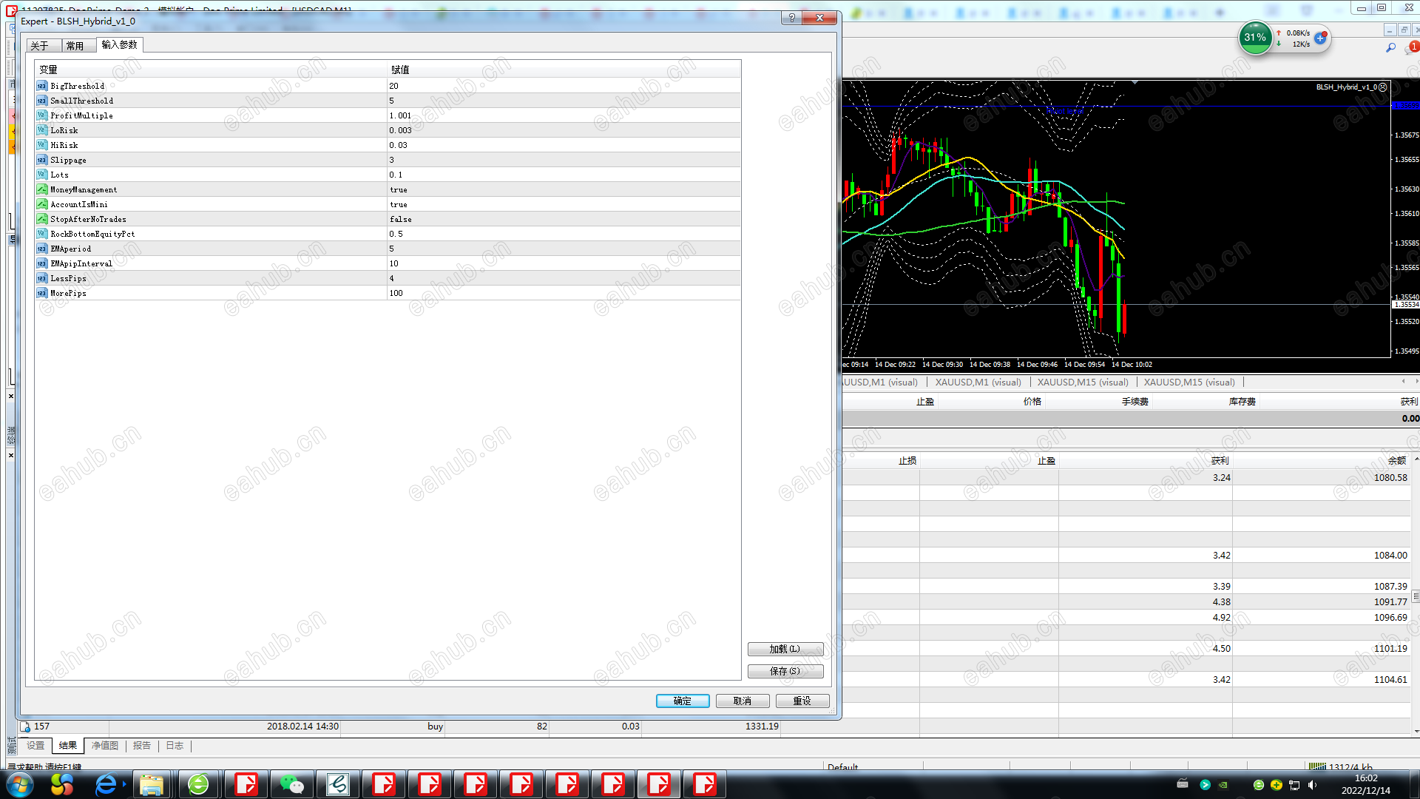The image size is (1420, 799).
Task: Click the 手续费 column header
Action: point(1135,402)
